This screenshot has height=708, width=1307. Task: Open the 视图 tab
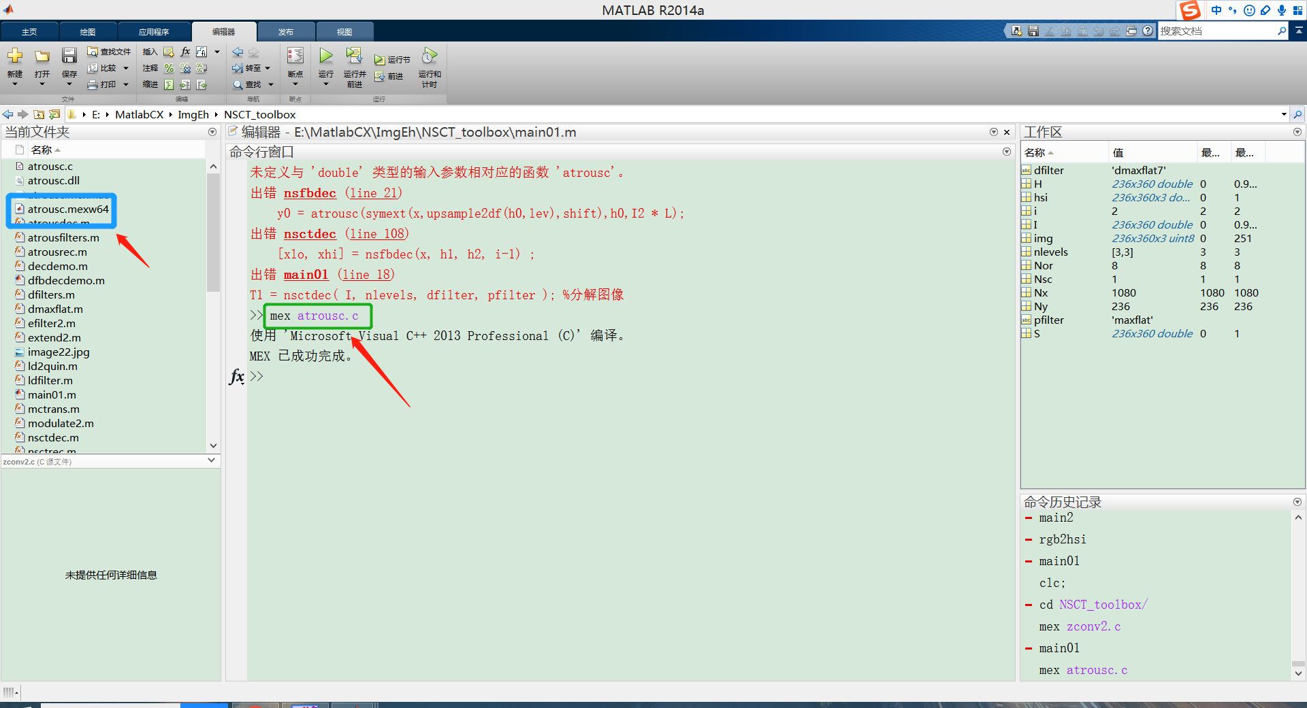[x=344, y=31]
